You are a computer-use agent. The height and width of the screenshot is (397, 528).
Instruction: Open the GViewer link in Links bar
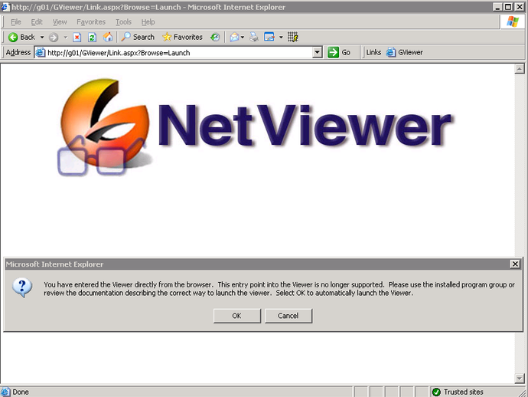[405, 53]
